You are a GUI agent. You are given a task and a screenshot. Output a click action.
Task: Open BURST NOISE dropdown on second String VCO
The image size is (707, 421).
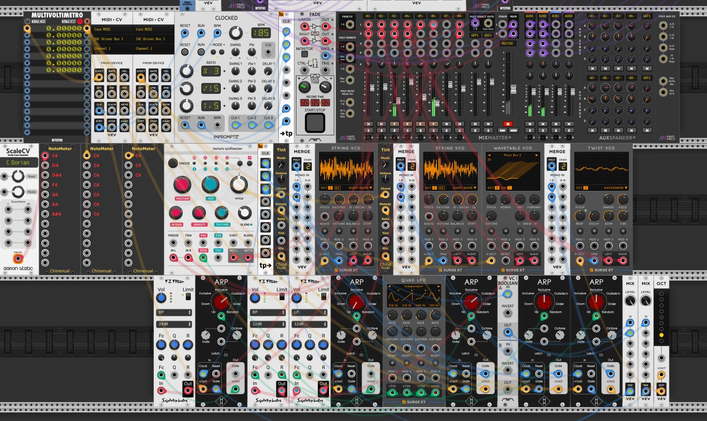(x=464, y=188)
